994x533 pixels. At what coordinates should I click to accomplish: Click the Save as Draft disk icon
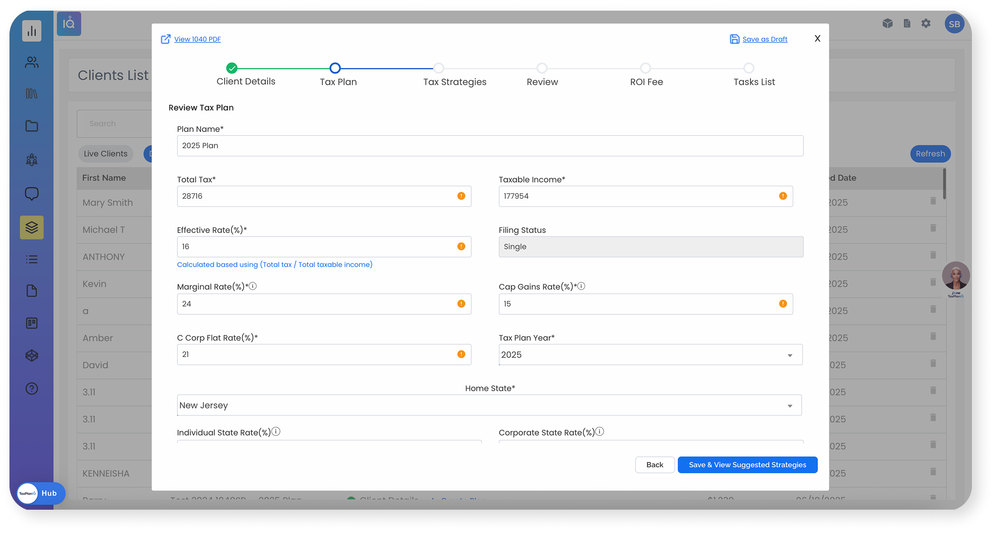[x=734, y=39]
